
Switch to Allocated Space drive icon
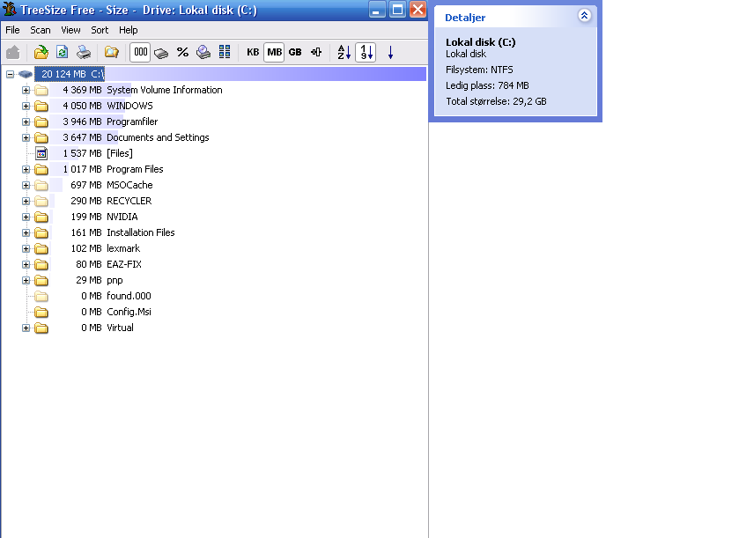(x=161, y=52)
